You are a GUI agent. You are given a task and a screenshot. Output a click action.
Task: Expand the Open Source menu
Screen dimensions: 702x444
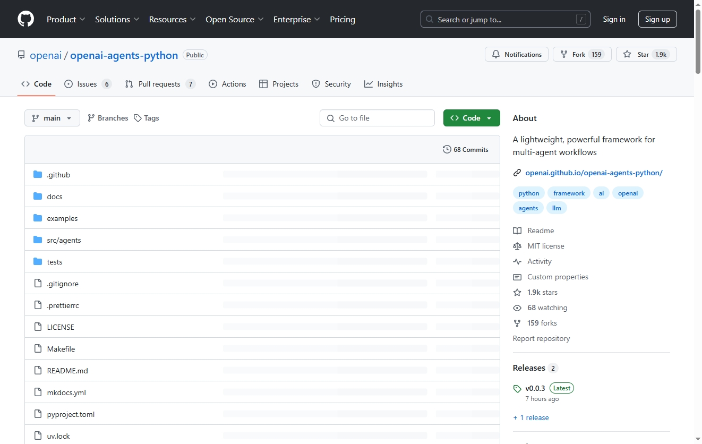[235, 19]
